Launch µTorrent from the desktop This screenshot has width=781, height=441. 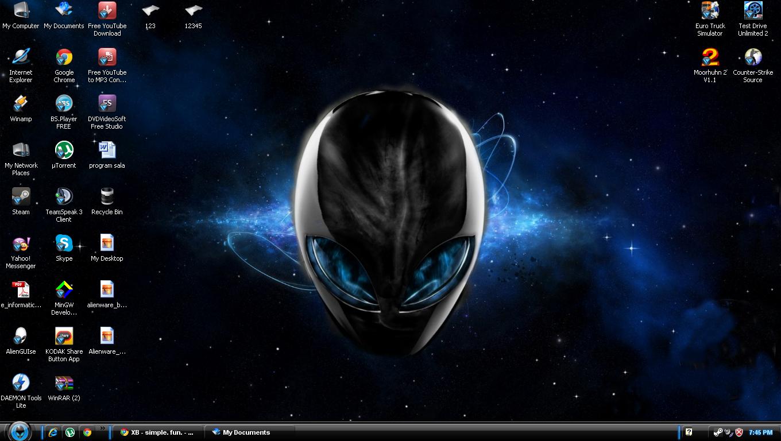[64, 155]
